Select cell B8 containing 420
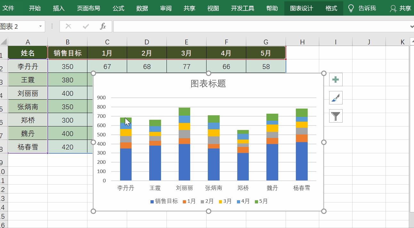This screenshot has width=414, height=228. tap(68, 147)
